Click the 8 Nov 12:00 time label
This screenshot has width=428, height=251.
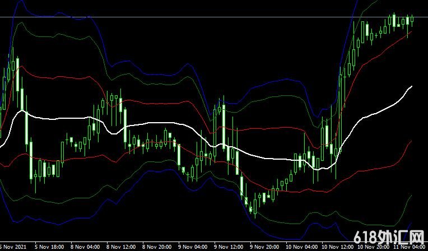pyautogui.click(x=120, y=247)
